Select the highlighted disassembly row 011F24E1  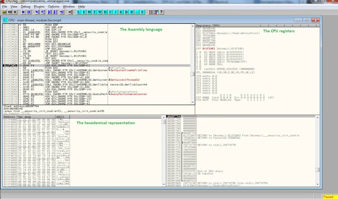(x=96, y=66)
